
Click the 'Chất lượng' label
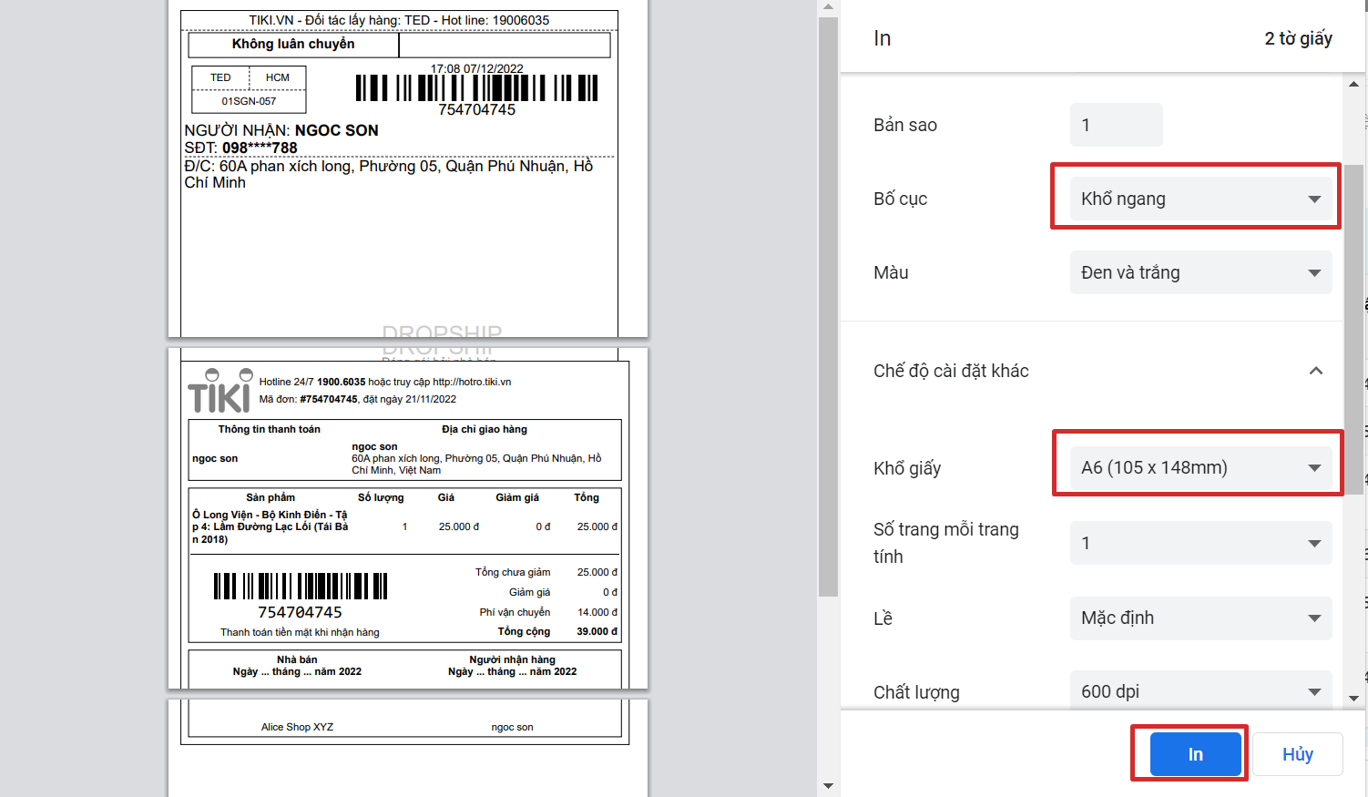coord(916,692)
